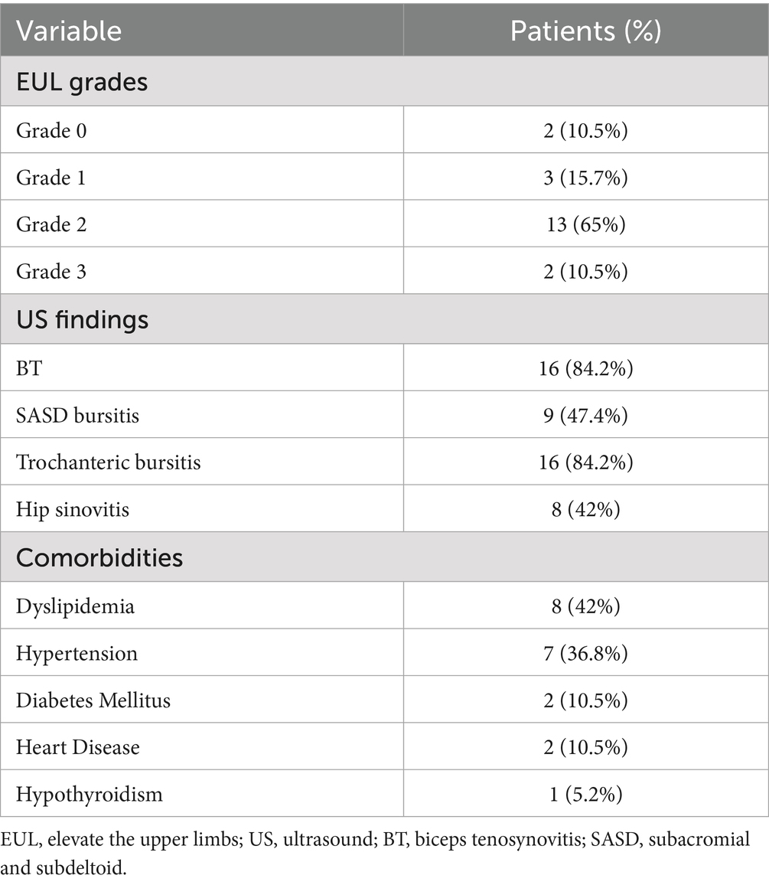Image resolution: width=769 pixels, height=885 pixels.
Task: Click the EUL grades section row
Action: pos(82,81)
